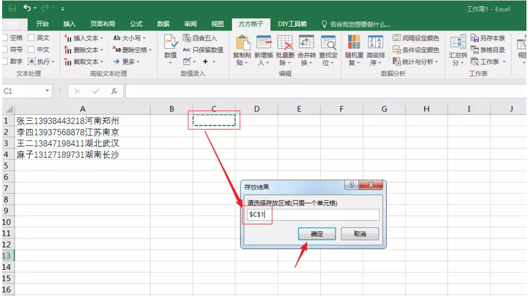This screenshot has height=296, width=528.
Task: Click the Undo arrow icon
Action: pos(27,8)
